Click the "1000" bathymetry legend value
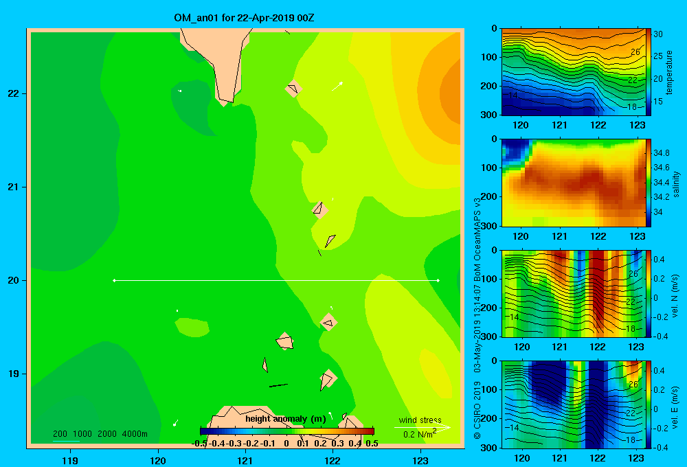The width and height of the screenshot is (687, 467). 82,434
